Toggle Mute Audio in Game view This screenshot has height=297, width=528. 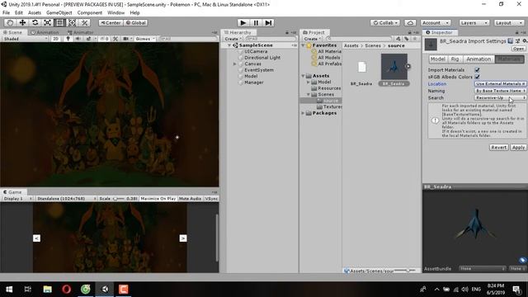(x=190, y=199)
